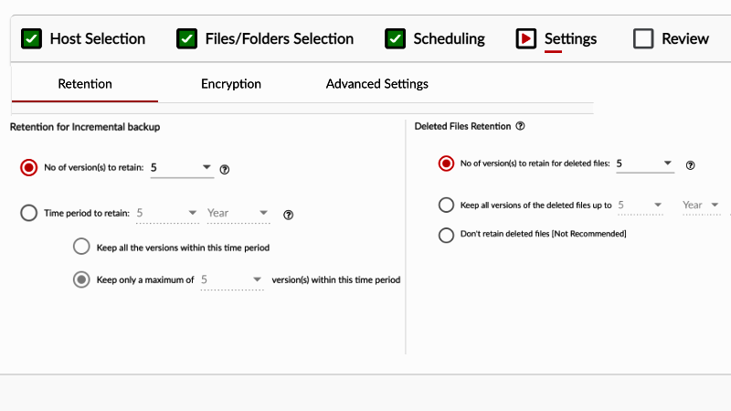Open help icon for deleted files version count
The height and width of the screenshot is (411, 731).
(x=691, y=165)
